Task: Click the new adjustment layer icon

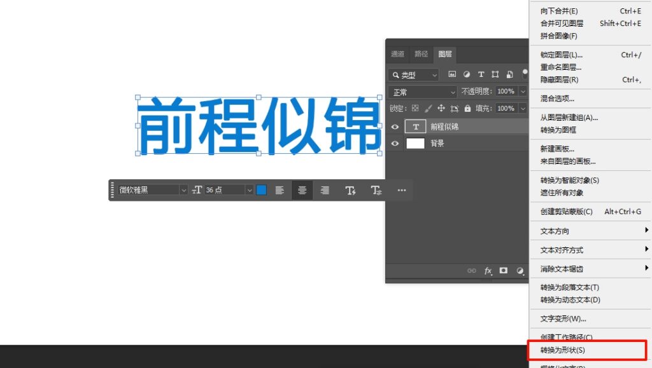Action: pyautogui.click(x=520, y=271)
